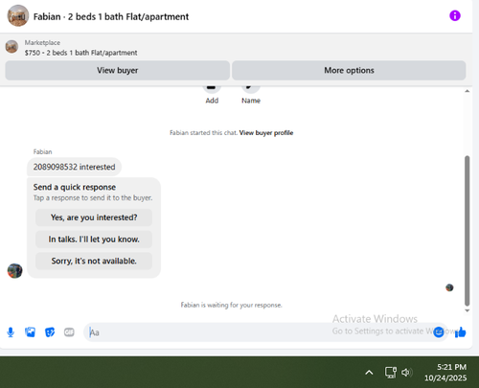Open the emoji picker smiley icon
The height and width of the screenshot is (388, 479).
coord(439,332)
